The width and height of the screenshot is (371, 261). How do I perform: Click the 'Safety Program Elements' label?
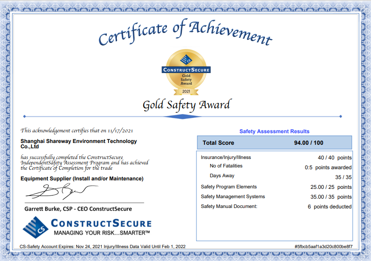[x=229, y=187]
